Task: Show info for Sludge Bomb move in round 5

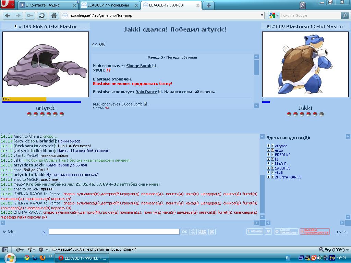Action: (154, 65)
